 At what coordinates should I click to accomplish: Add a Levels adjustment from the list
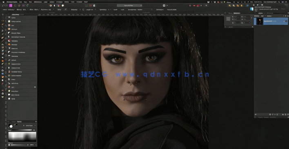coord(22,18)
